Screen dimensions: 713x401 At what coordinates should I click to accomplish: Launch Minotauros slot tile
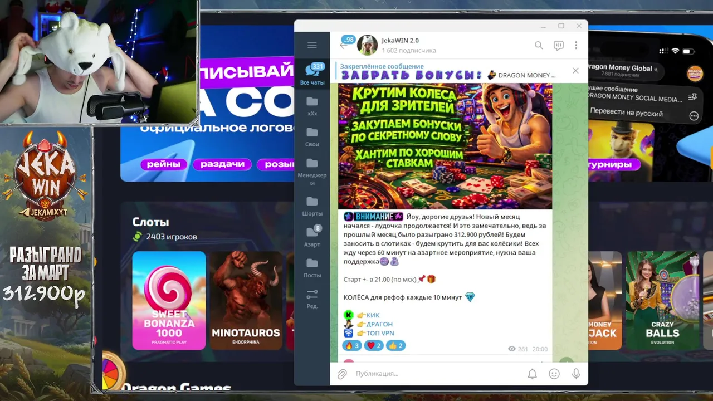(x=246, y=301)
